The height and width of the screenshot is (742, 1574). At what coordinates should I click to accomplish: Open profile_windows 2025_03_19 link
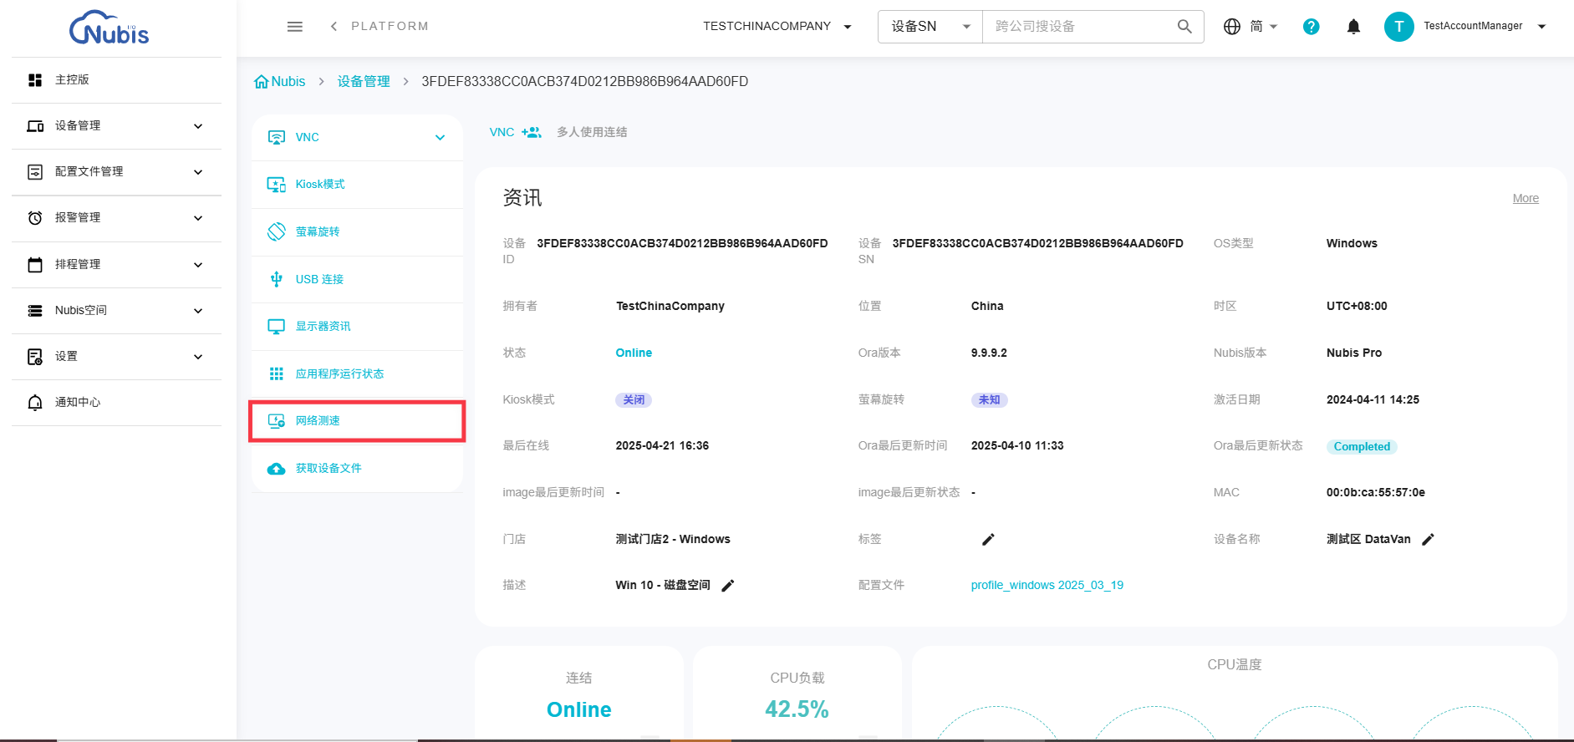[1047, 586]
